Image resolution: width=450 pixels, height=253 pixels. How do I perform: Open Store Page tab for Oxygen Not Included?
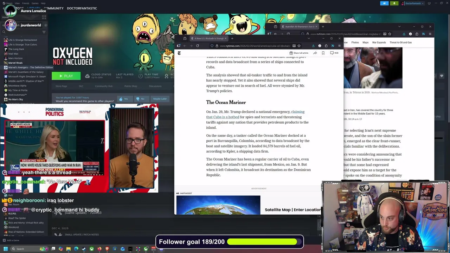(61, 86)
